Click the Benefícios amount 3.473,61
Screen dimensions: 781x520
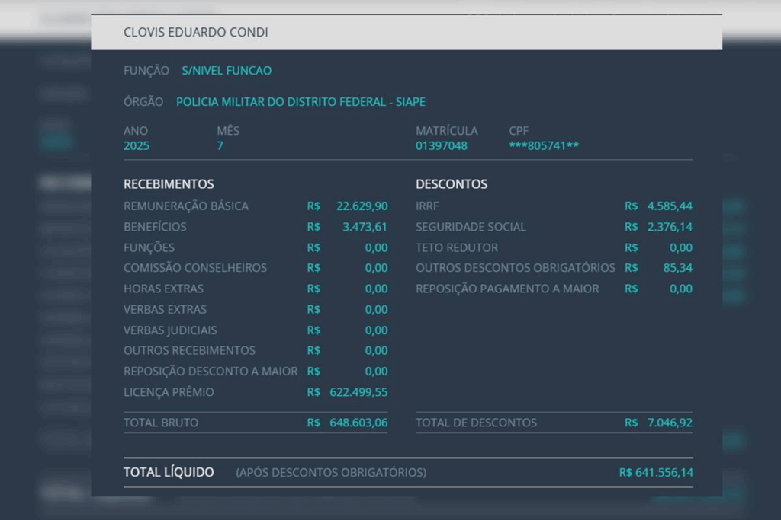(x=365, y=227)
